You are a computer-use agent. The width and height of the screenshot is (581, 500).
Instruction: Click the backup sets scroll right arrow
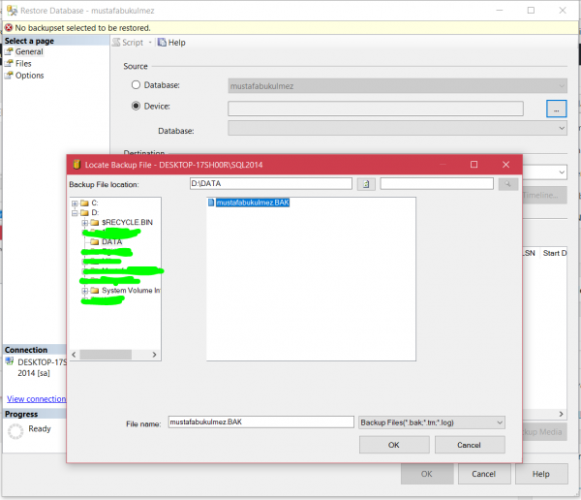pos(561,414)
